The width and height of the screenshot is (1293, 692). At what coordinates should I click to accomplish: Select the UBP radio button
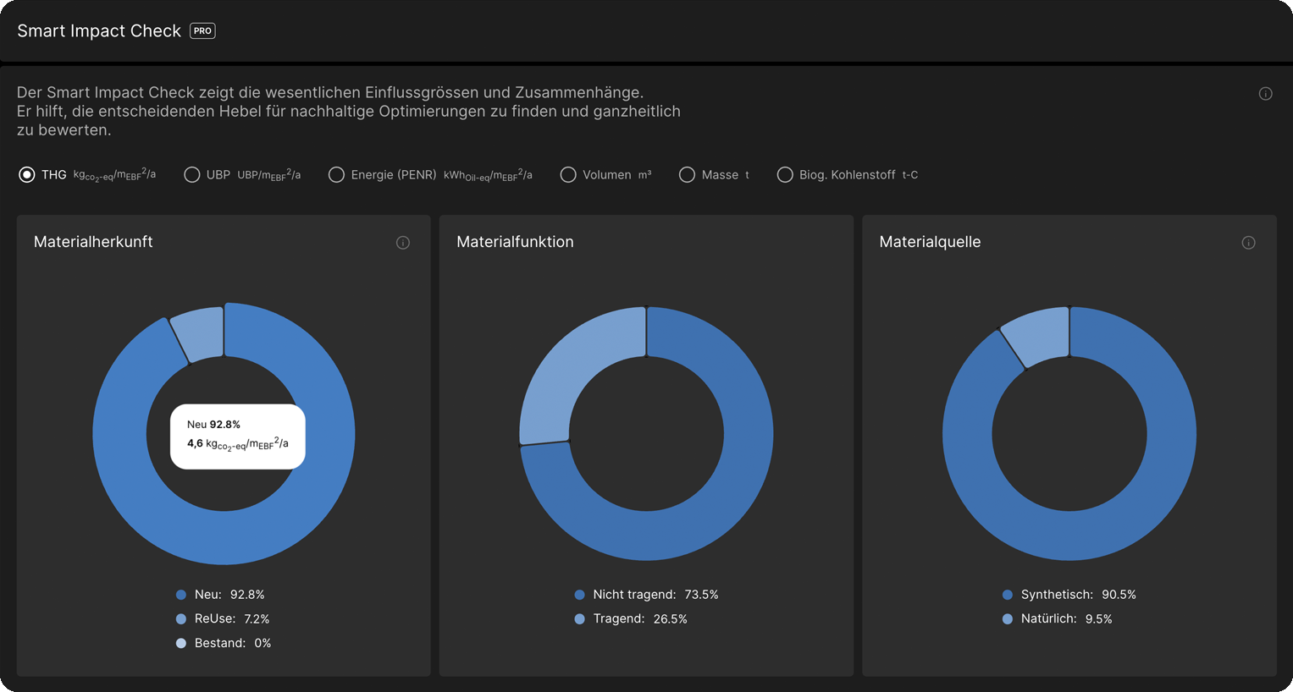(x=192, y=174)
